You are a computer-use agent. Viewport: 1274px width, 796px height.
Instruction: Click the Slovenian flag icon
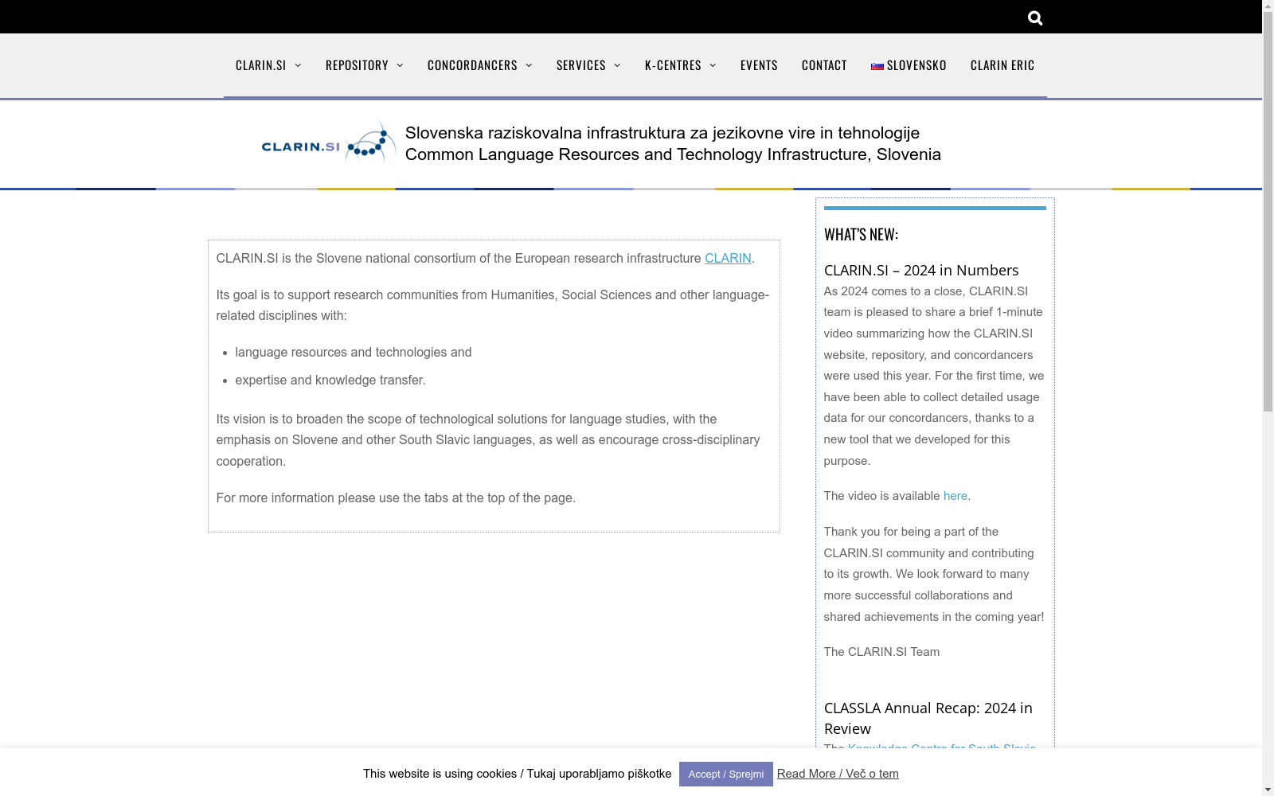(x=877, y=66)
